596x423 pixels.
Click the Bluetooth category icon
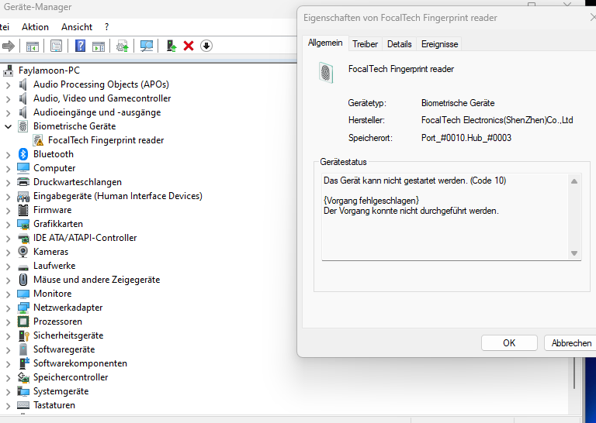click(x=23, y=154)
